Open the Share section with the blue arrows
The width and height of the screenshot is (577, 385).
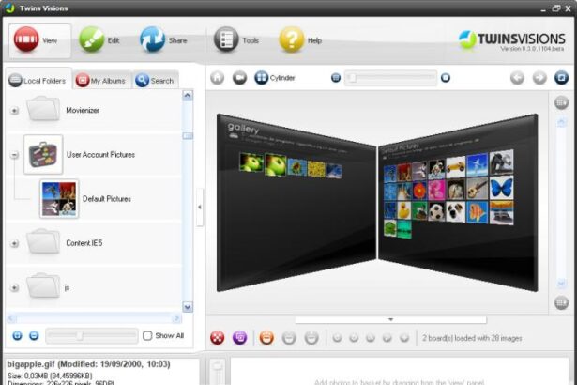163,39
